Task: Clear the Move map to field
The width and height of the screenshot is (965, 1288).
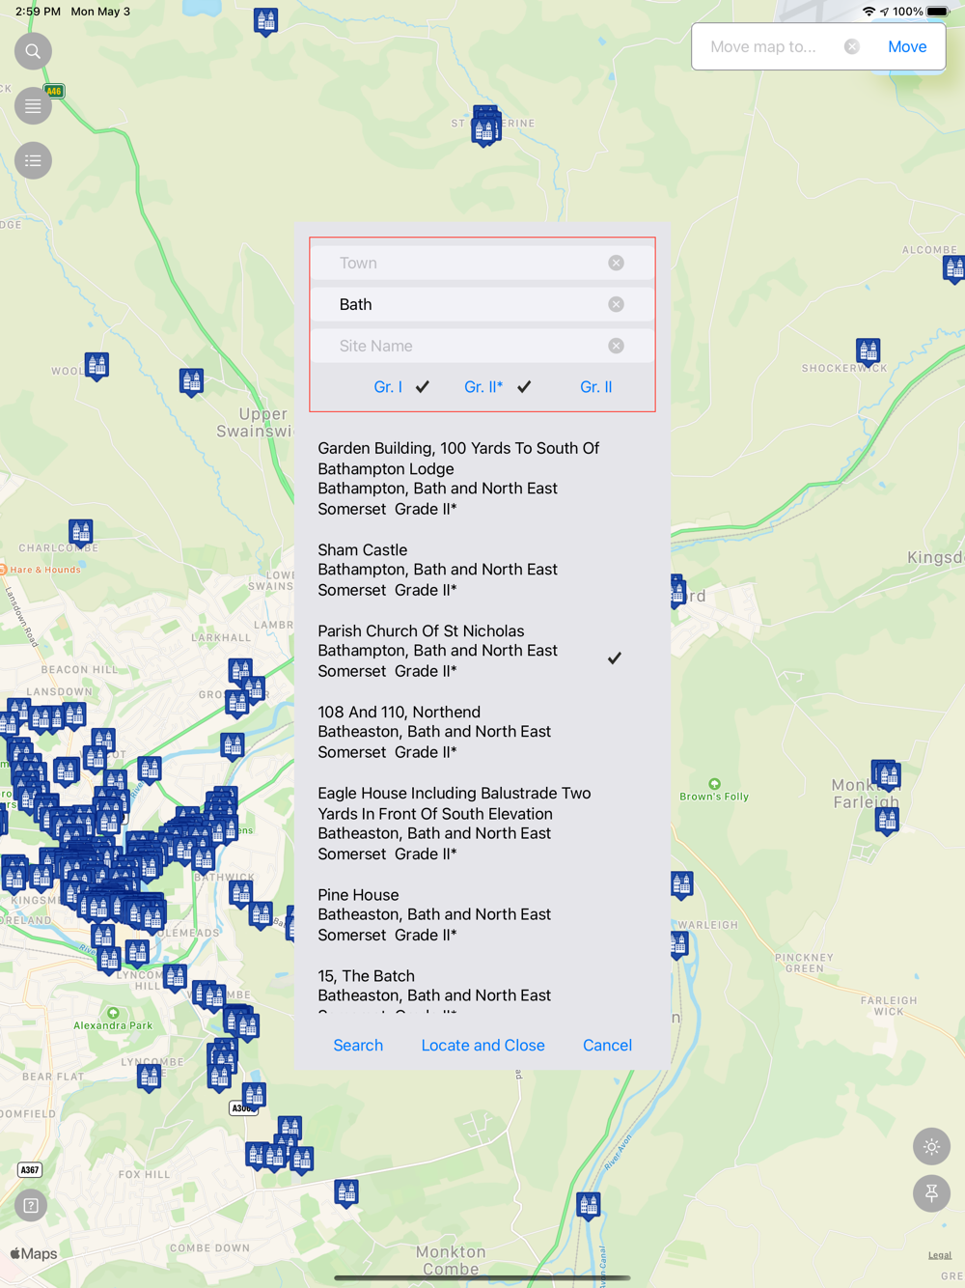Action: [x=852, y=46]
